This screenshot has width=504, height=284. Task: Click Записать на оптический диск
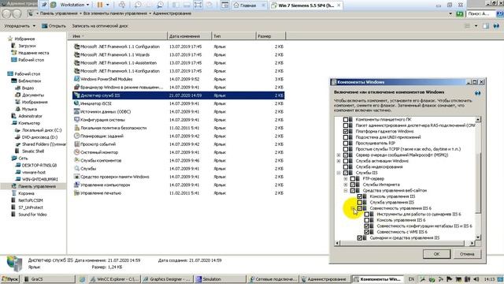[100, 26]
